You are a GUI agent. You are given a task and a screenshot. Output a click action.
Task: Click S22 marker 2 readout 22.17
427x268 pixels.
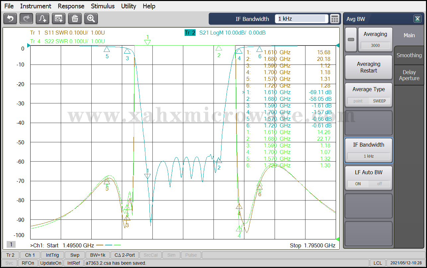click(x=324, y=139)
